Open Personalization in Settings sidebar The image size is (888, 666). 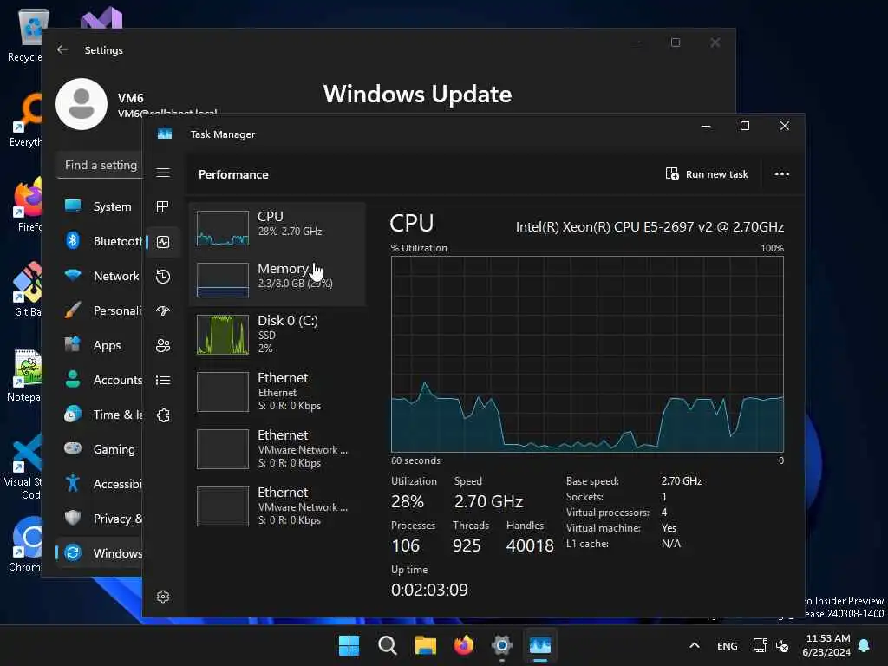point(100,310)
